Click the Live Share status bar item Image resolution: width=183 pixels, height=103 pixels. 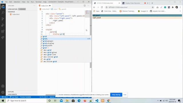14,97
